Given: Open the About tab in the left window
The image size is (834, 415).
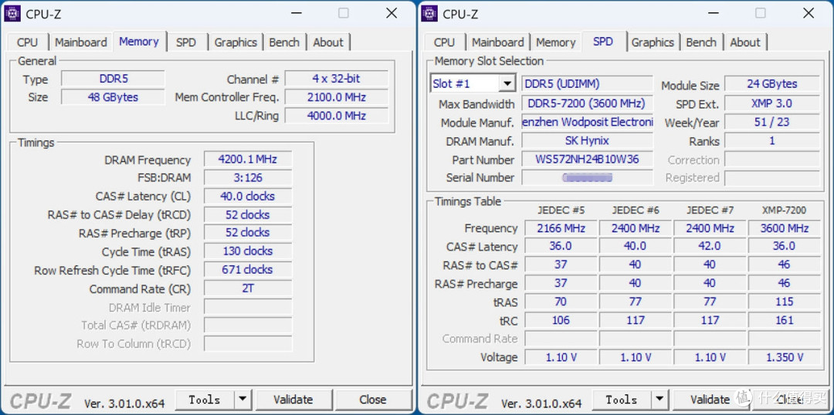Looking at the screenshot, I should coord(328,42).
